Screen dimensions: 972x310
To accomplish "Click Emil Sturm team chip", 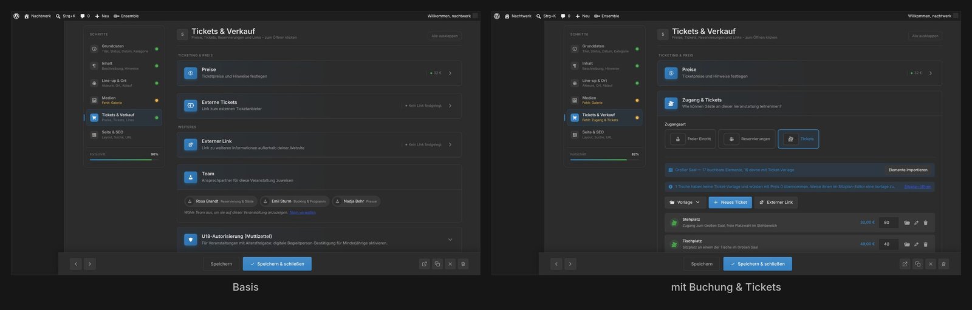I will pyautogui.click(x=295, y=201).
